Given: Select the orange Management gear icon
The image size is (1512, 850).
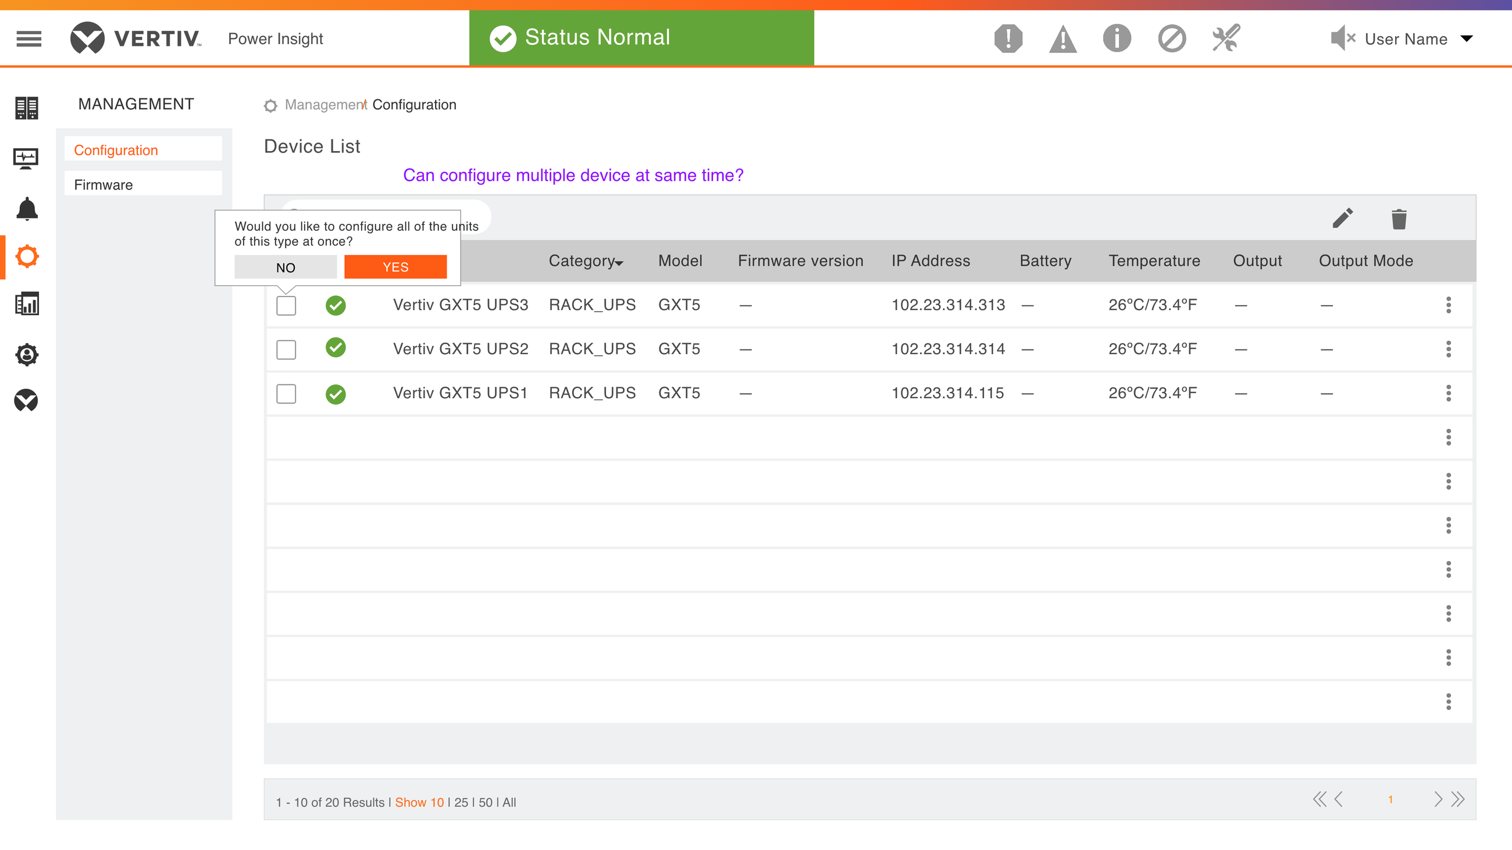Looking at the screenshot, I should click(x=27, y=256).
